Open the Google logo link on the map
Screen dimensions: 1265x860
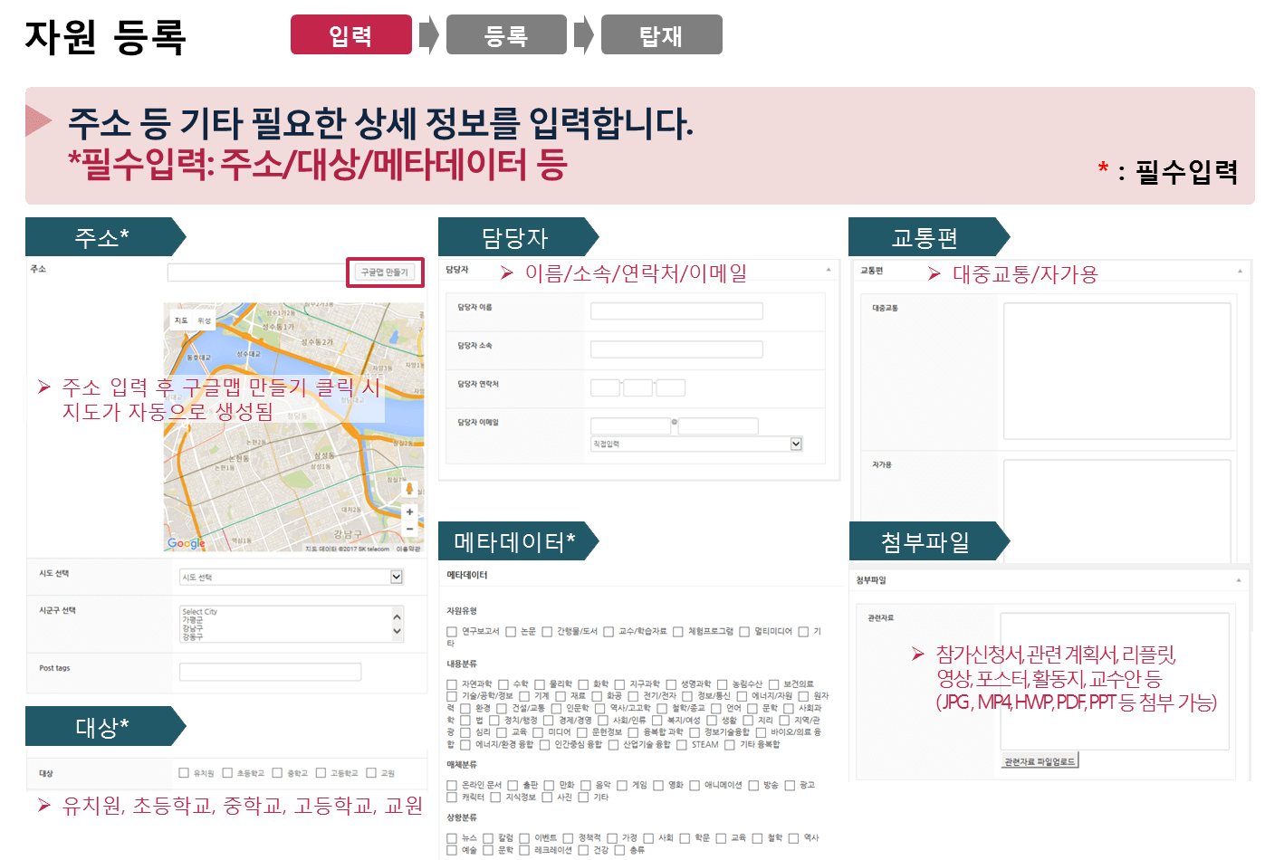[186, 543]
